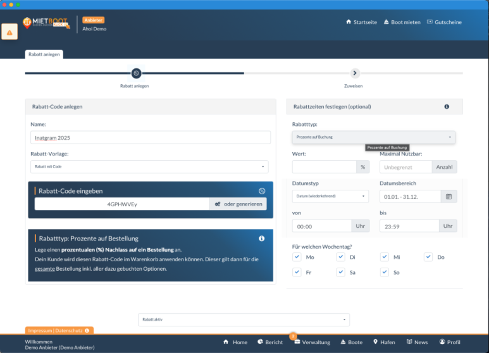Go to Boot mieten in top navigation
Viewport: 489px width, 353px height.
coord(401,22)
